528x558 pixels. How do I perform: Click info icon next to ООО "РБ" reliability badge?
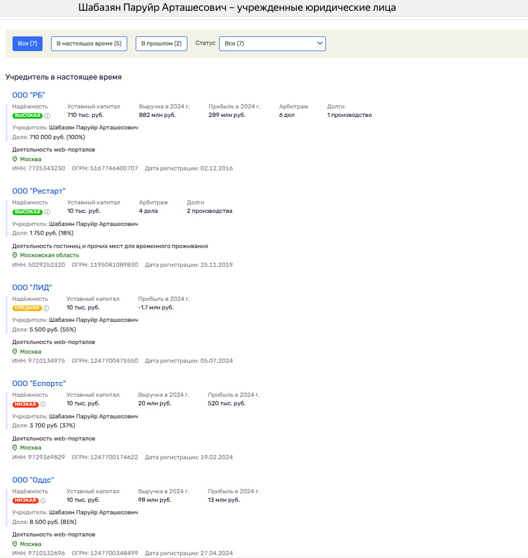(x=47, y=116)
